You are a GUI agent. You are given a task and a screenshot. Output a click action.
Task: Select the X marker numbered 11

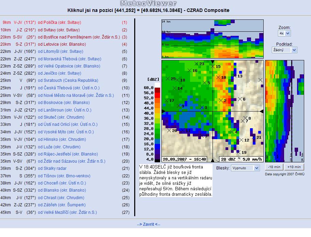[183, 130]
